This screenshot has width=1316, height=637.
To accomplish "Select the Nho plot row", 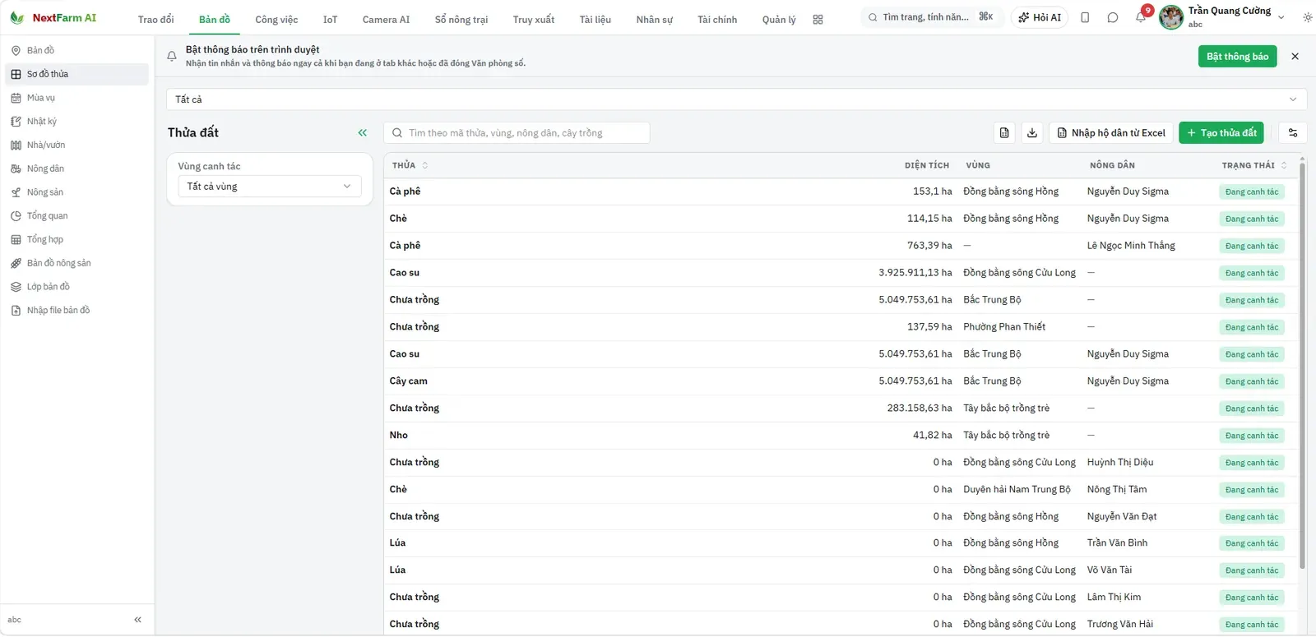I will 840,436.
